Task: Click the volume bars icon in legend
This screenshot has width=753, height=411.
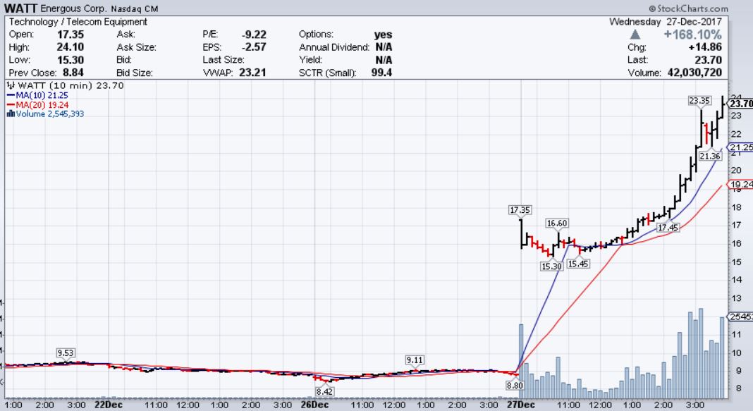Action: (10, 114)
